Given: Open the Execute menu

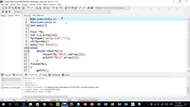Looking at the screenshot, I should point(32,5).
